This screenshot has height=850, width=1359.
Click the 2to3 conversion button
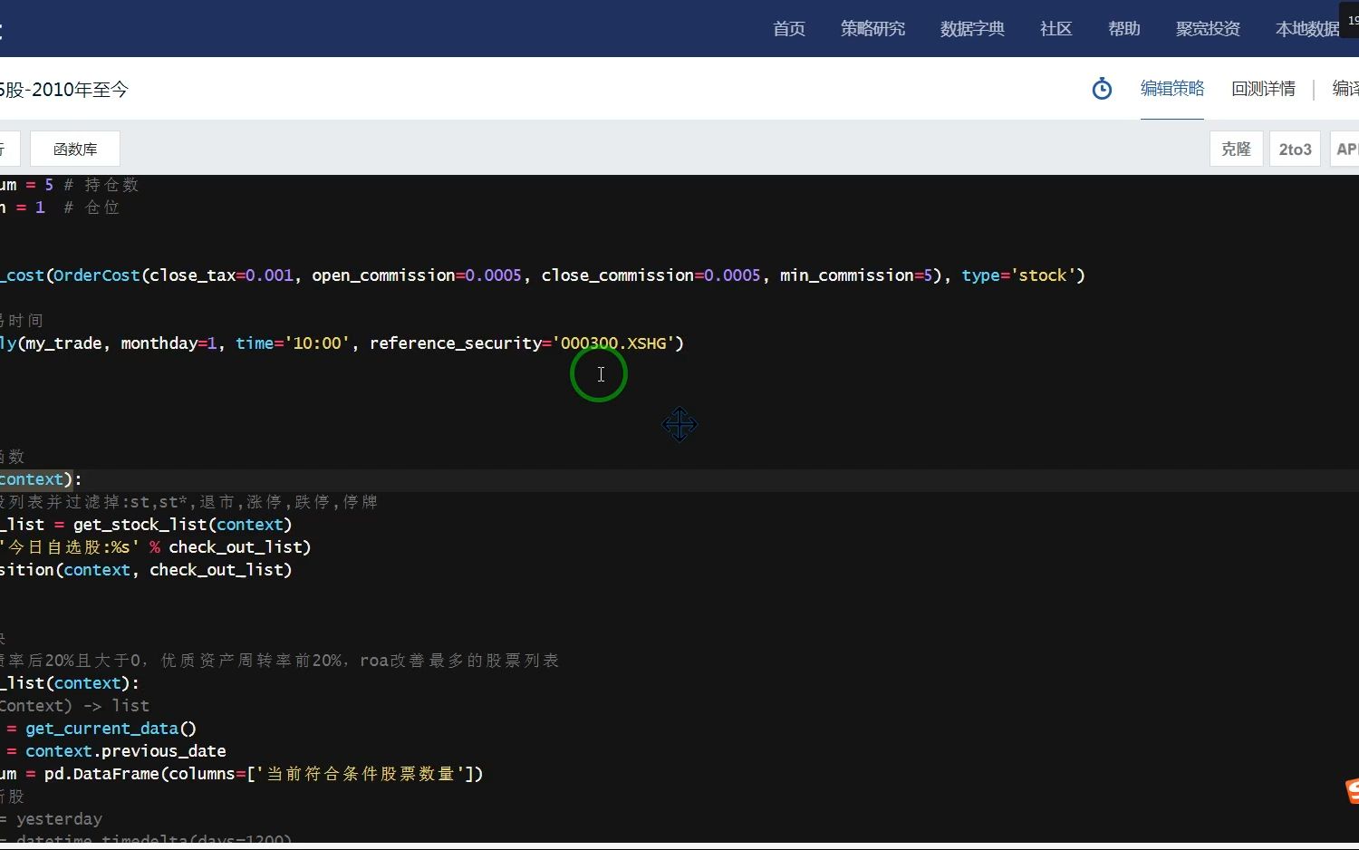[1295, 149]
